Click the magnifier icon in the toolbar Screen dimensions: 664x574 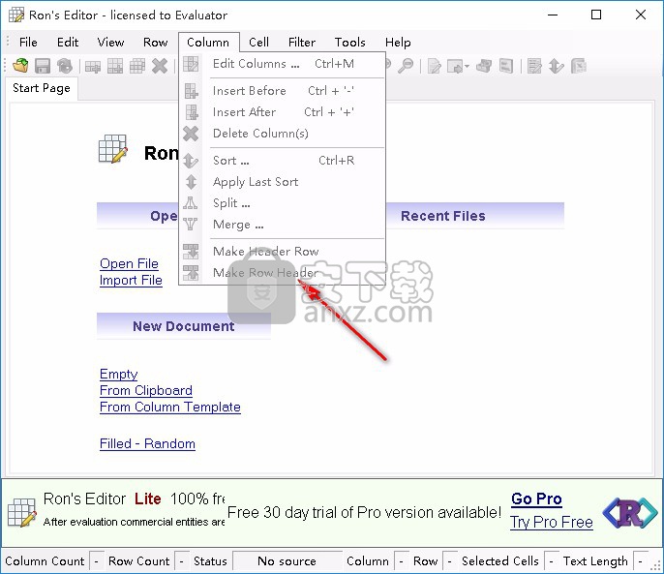tap(406, 66)
